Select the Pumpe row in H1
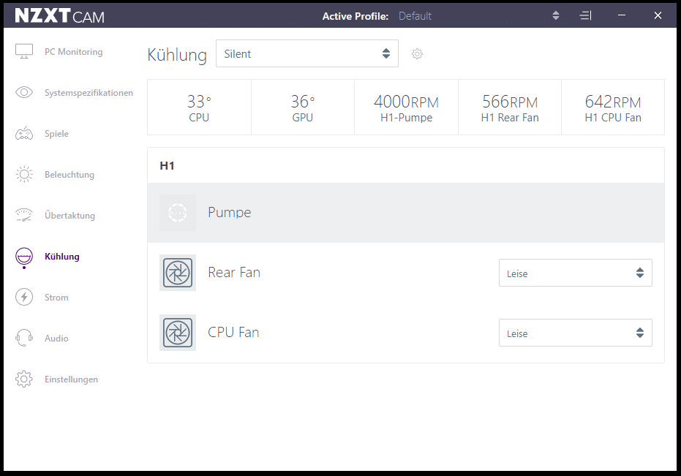Viewport: 681px width, 476px height. coord(405,213)
